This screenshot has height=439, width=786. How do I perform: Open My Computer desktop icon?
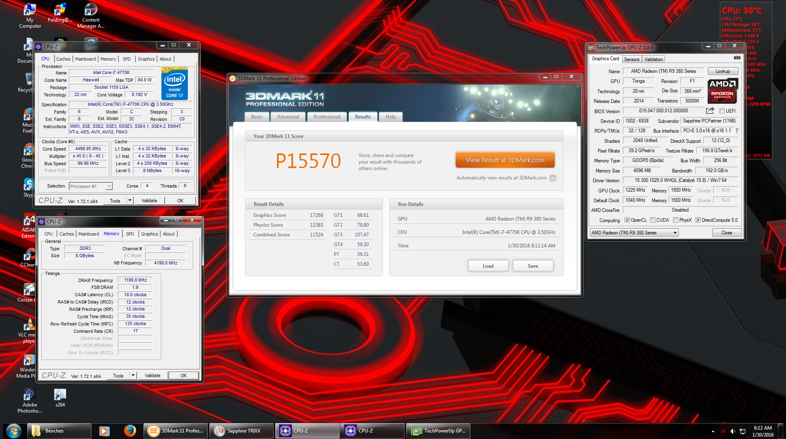tap(30, 15)
